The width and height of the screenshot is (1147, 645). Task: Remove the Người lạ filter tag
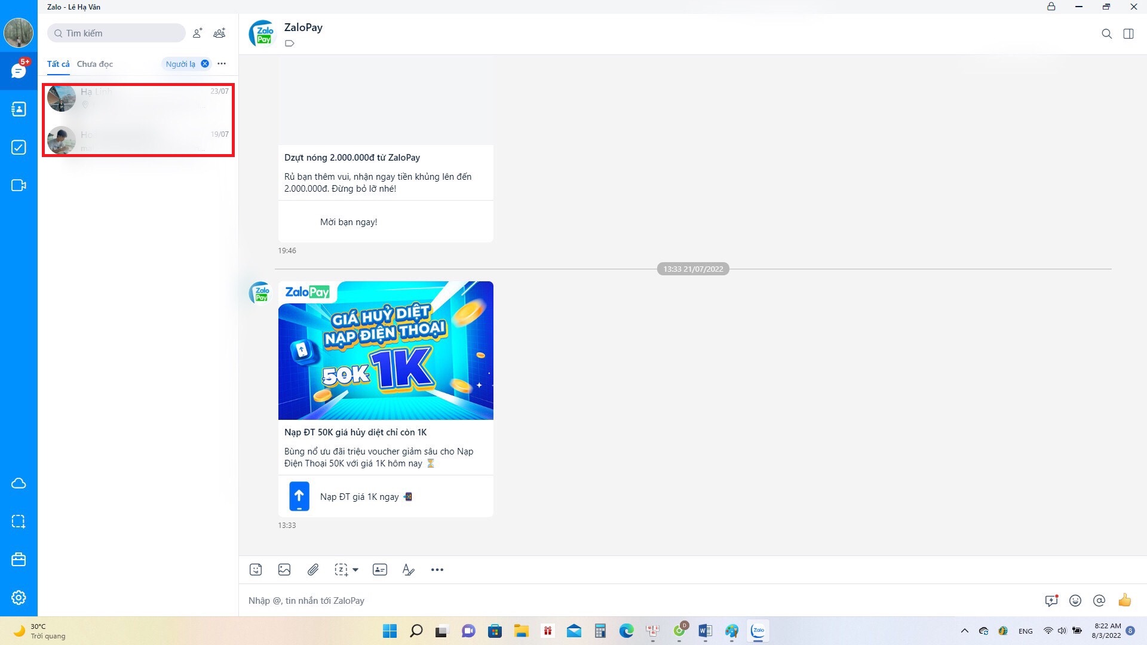pyautogui.click(x=205, y=64)
